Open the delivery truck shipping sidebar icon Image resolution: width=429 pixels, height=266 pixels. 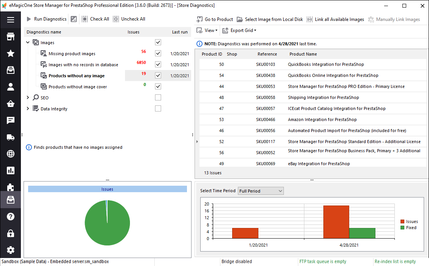(10, 137)
